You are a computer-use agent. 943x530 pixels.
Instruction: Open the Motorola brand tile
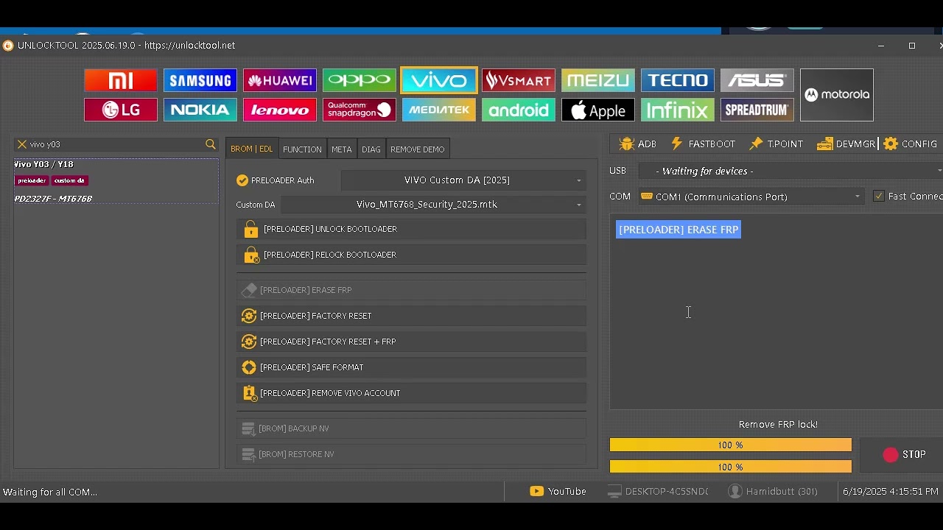click(837, 95)
